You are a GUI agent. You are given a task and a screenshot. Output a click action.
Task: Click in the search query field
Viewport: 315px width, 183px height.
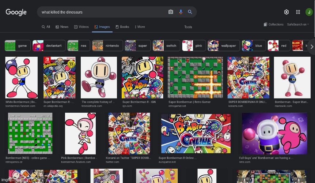tap(102, 12)
